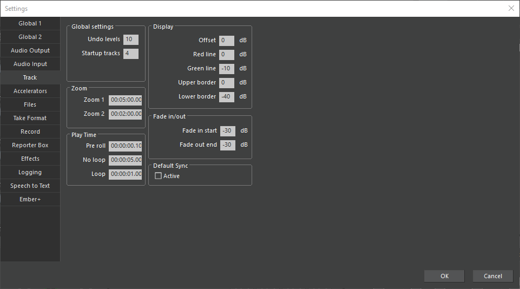The height and width of the screenshot is (289, 520).
Task: Select the Pre roll time field
Action: (125, 146)
